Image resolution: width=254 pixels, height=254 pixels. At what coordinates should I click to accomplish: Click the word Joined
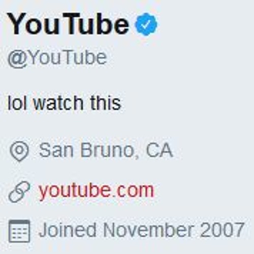pyautogui.click(x=68, y=230)
